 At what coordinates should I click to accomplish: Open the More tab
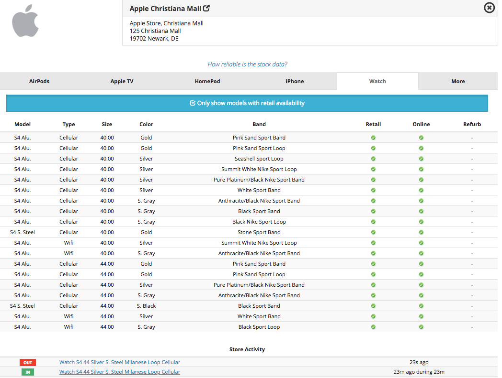(458, 81)
